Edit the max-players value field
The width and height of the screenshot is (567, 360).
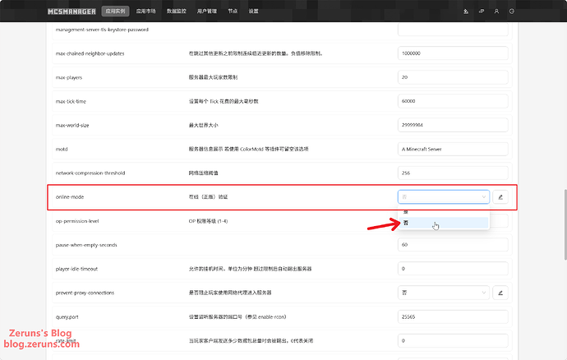453,77
